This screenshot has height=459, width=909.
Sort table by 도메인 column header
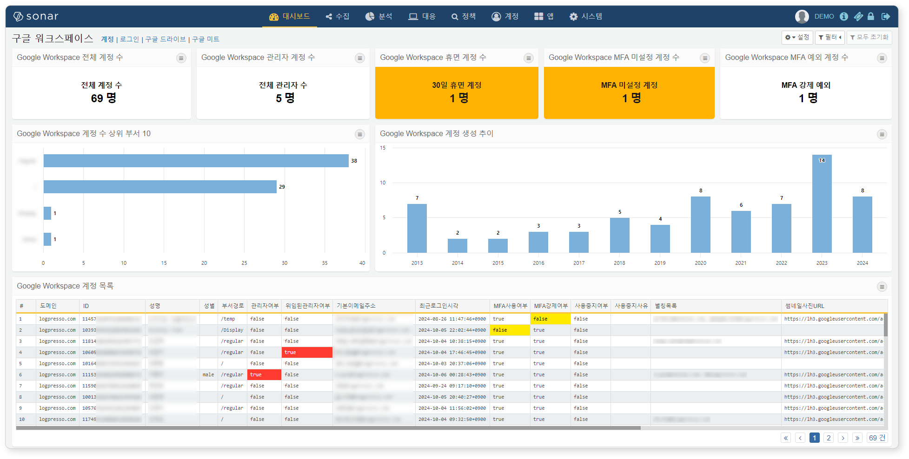(x=58, y=306)
